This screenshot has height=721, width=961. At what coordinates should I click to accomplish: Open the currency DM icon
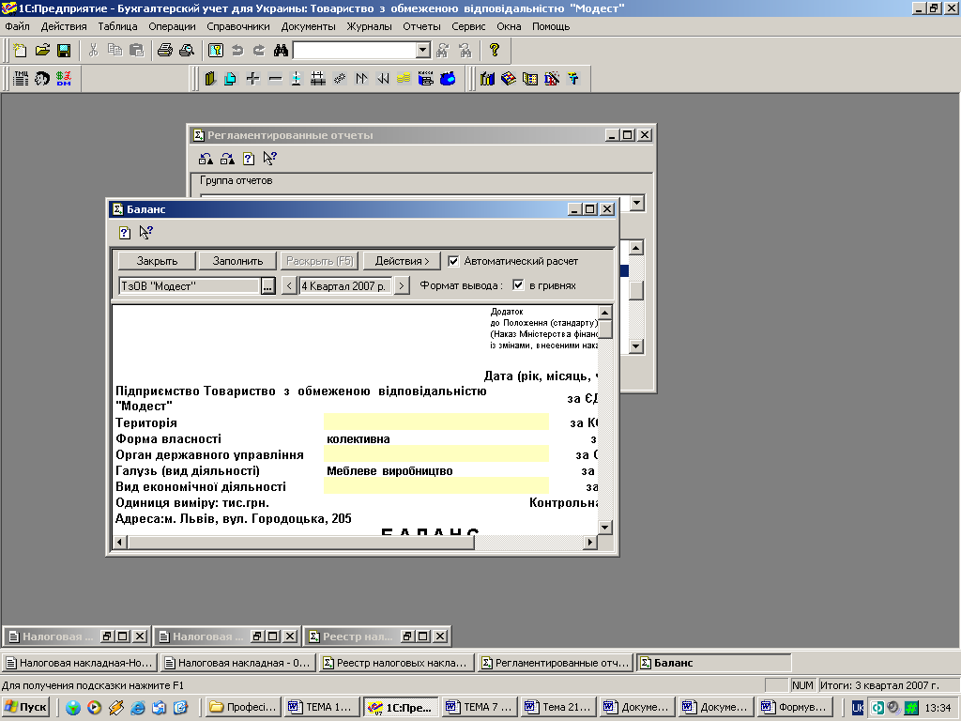coord(64,79)
